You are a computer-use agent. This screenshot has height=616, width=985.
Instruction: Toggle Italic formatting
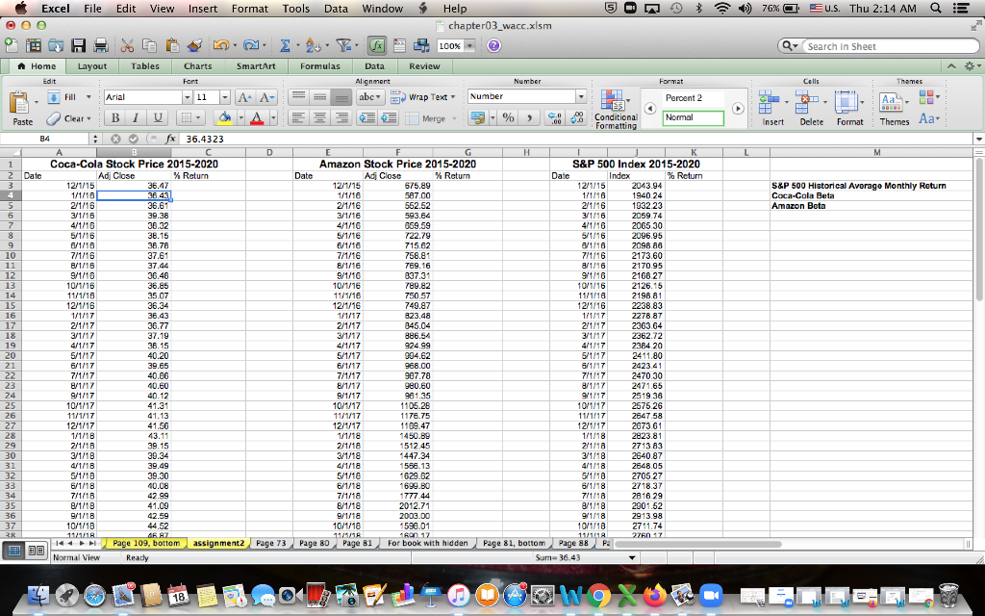tap(136, 117)
